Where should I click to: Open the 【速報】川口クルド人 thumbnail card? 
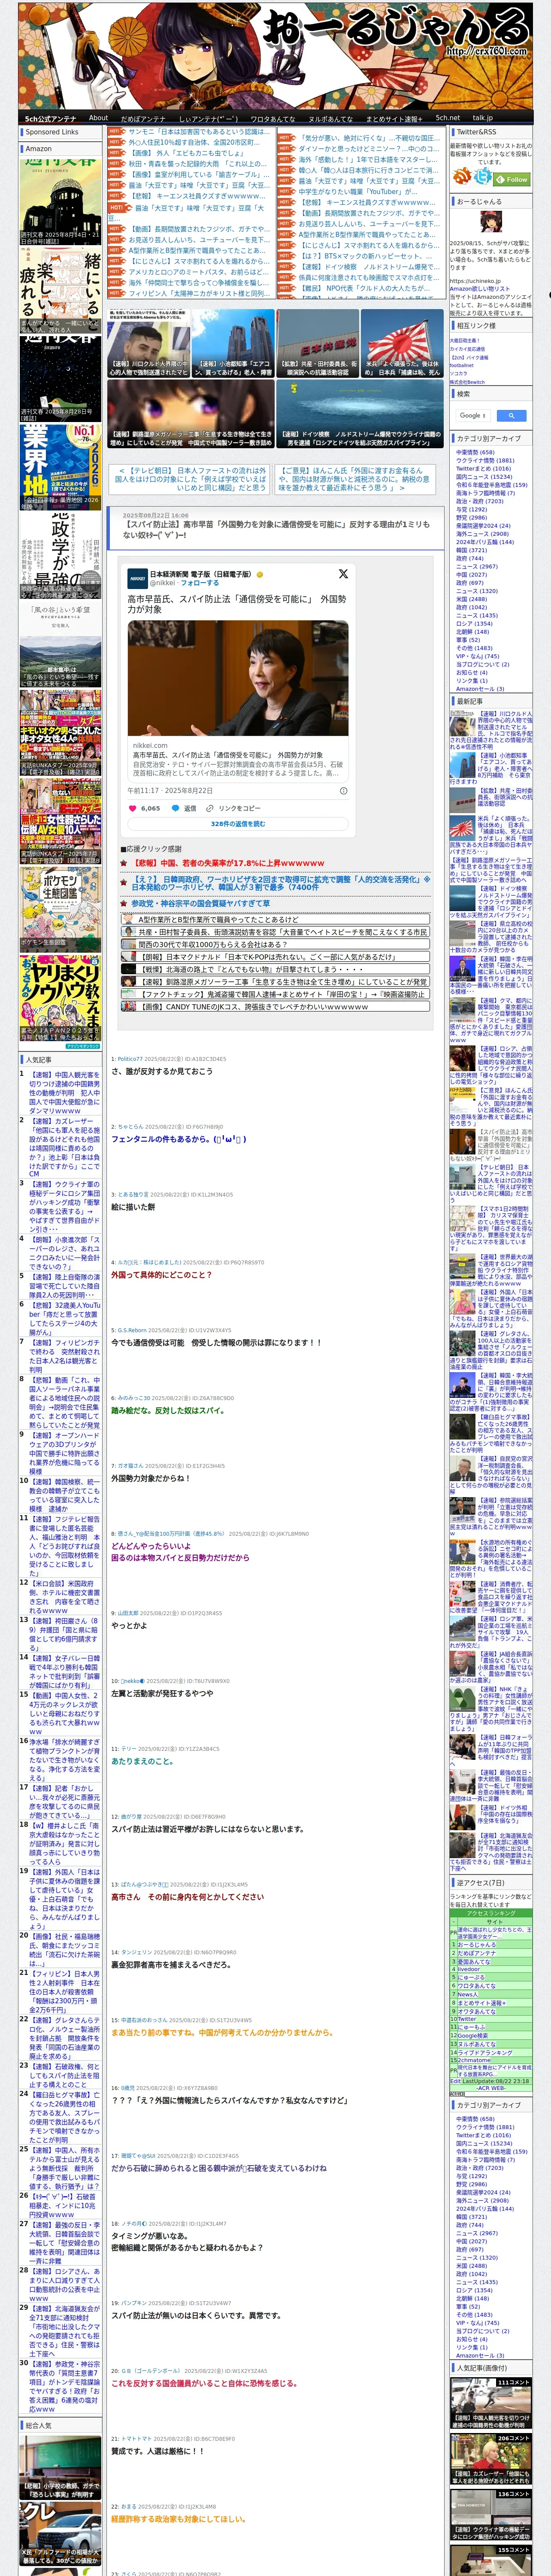[149, 343]
